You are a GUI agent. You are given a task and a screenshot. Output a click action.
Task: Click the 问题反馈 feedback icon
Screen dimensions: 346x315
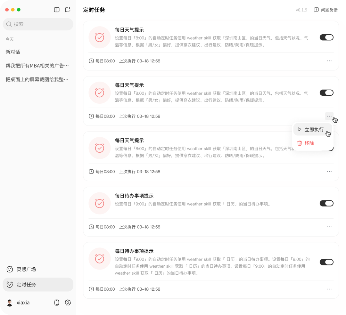(x=316, y=10)
